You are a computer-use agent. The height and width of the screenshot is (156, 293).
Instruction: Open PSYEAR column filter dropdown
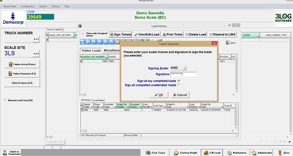(x=229, y=58)
